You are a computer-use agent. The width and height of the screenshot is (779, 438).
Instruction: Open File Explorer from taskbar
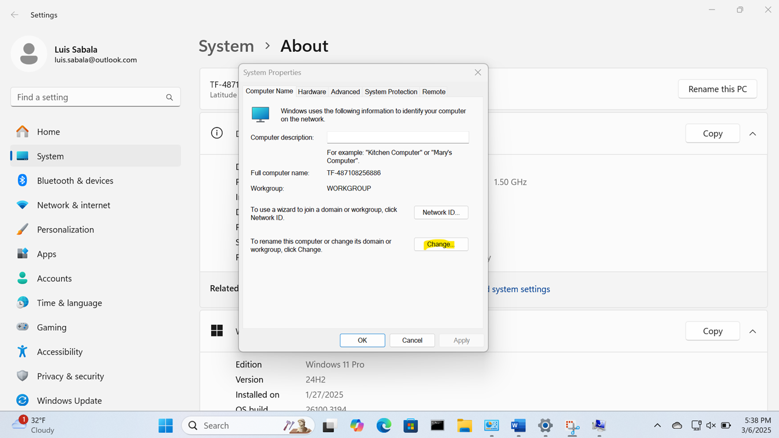point(465,426)
